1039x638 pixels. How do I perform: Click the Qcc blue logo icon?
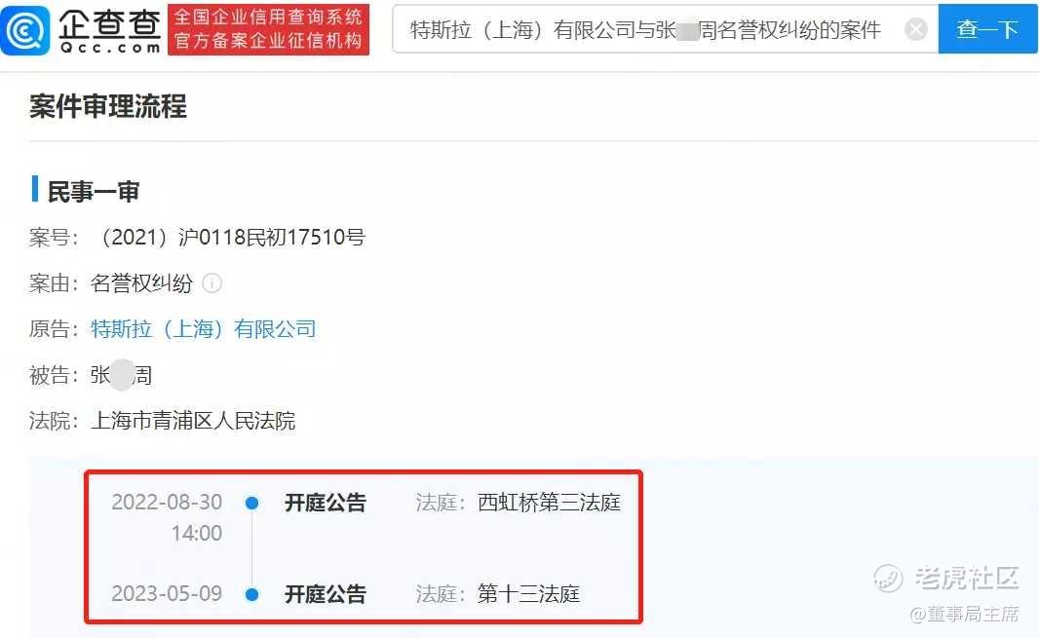pyautogui.click(x=25, y=30)
